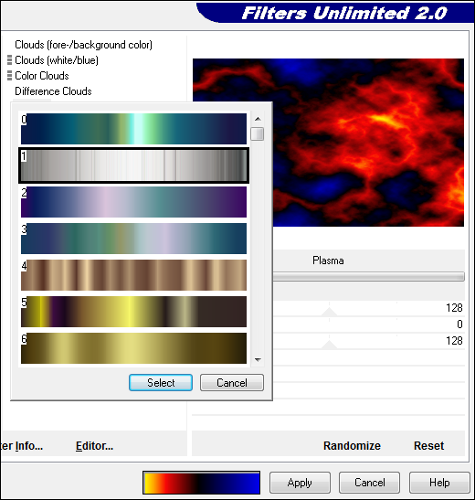Click the gradient list scroll down arrow
This screenshot has width=475, height=500.
tap(258, 360)
